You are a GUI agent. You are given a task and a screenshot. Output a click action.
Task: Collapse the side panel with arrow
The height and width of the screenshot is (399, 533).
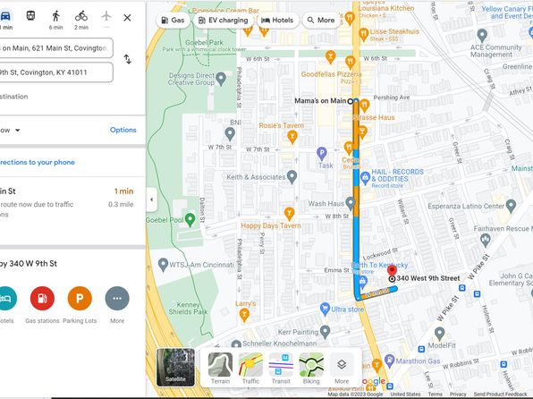click(x=152, y=199)
